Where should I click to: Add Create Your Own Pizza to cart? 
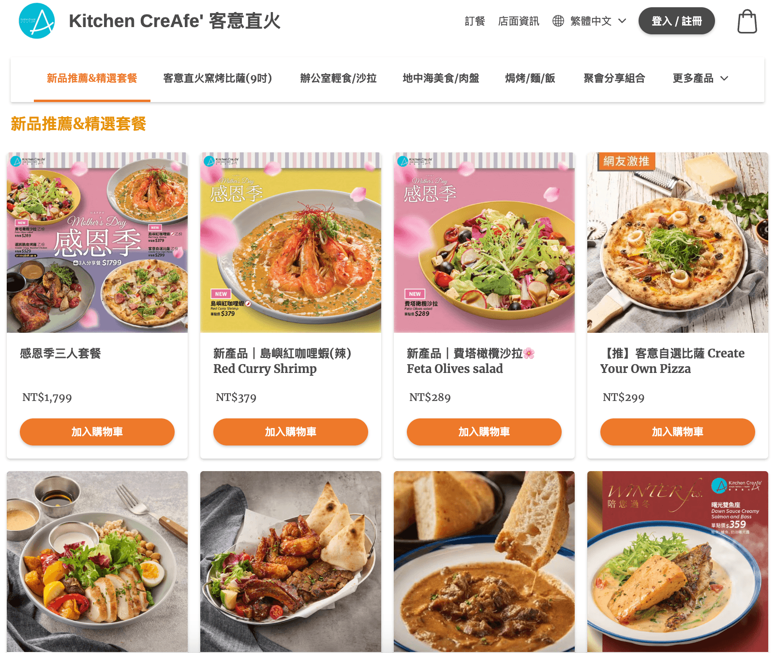[678, 432]
